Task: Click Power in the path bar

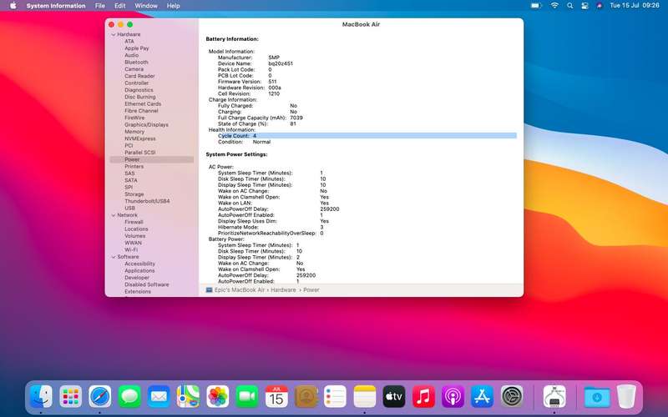Action: click(x=311, y=289)
